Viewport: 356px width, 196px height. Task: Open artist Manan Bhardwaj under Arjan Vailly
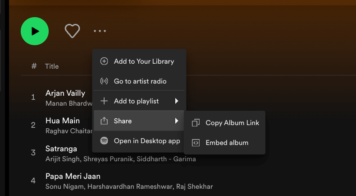69,103
